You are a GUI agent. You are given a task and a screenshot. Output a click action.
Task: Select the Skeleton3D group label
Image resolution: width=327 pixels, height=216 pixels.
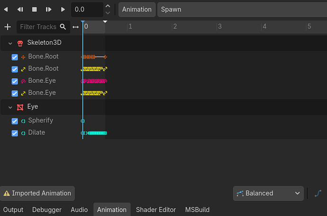[x=45, y=43]
